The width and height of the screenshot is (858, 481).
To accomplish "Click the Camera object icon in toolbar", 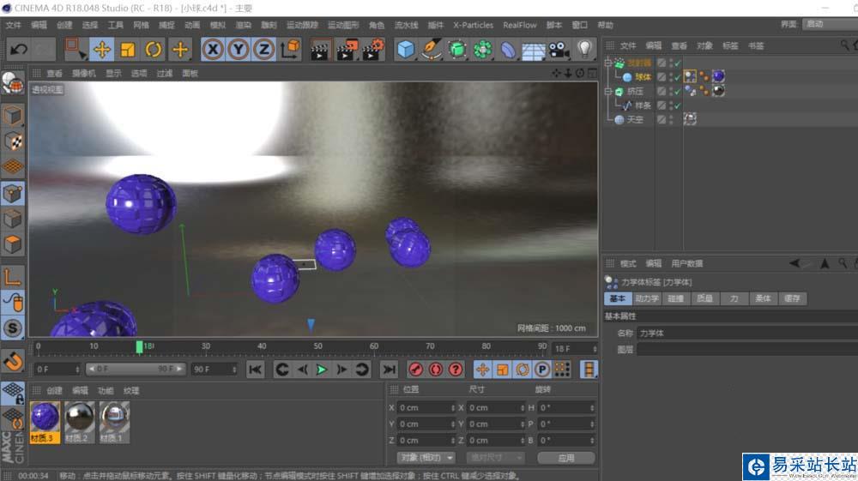I will [559, 50].
